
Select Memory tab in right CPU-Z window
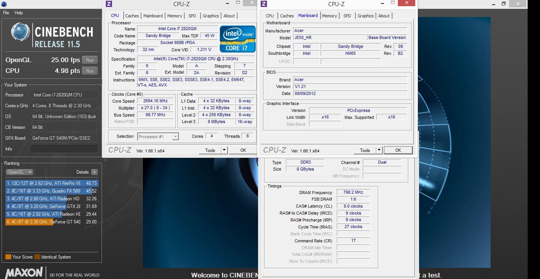(329, 16)
